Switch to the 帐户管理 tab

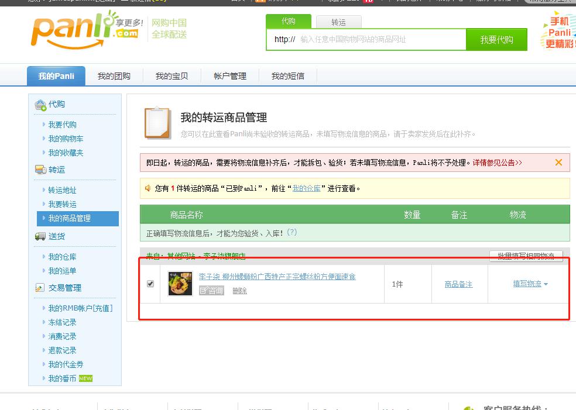coord(230,75)
